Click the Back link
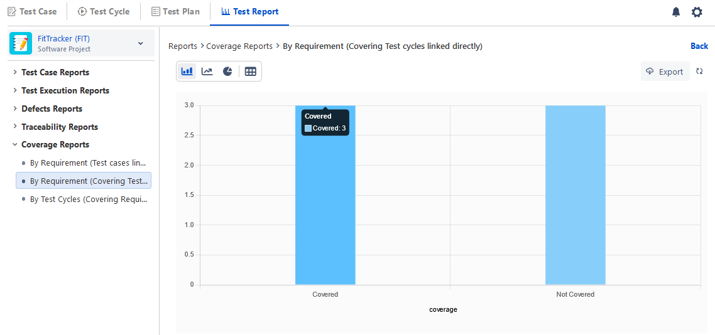This screenshot has width=715, height=335. click(x=699, y=46)
